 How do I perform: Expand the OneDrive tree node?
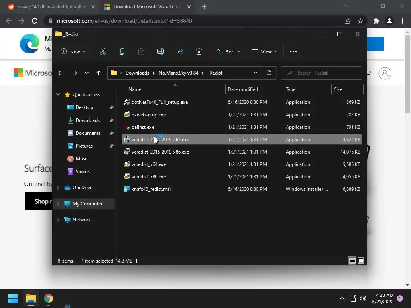click(58, 188)
